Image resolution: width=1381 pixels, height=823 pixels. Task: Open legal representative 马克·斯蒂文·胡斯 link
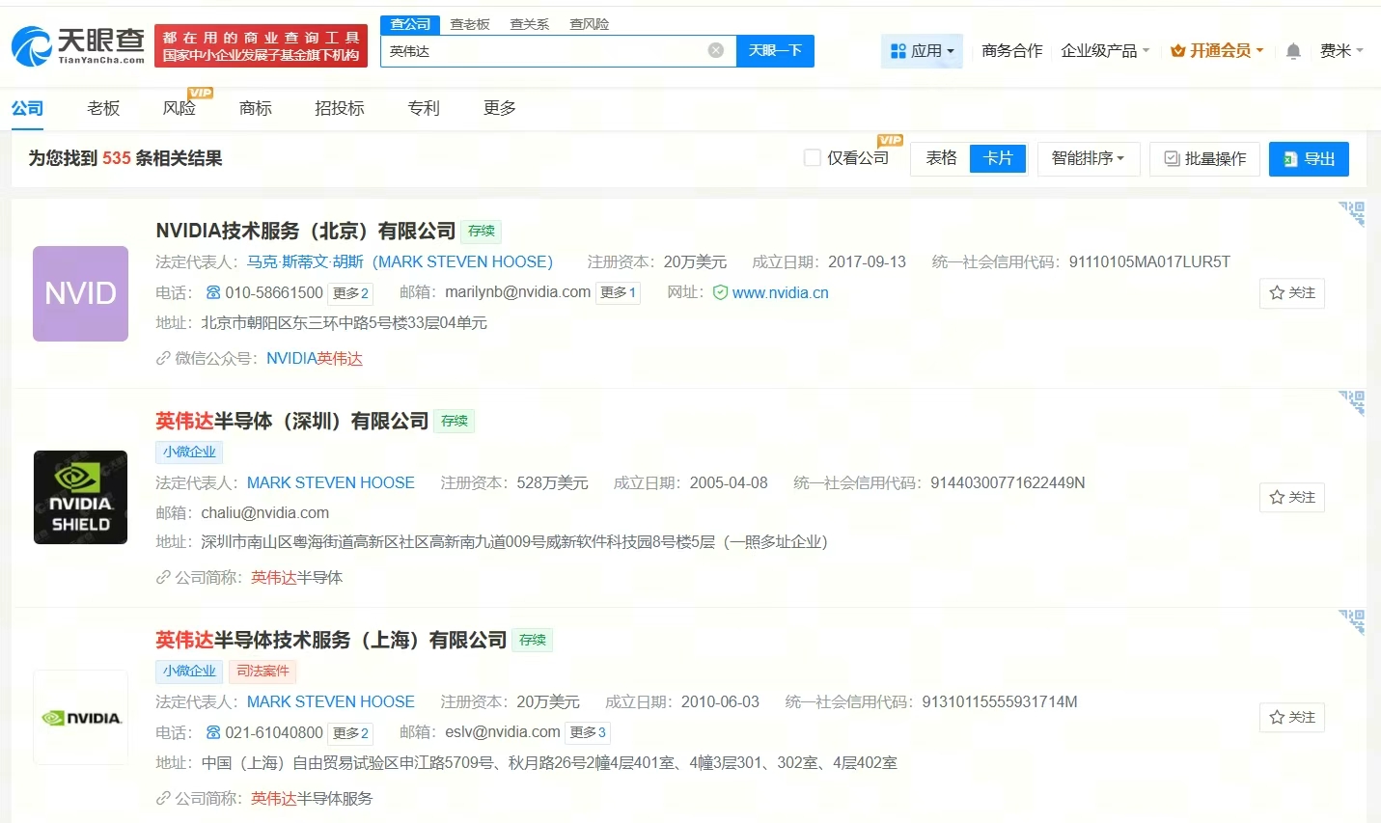coord(400,261)
